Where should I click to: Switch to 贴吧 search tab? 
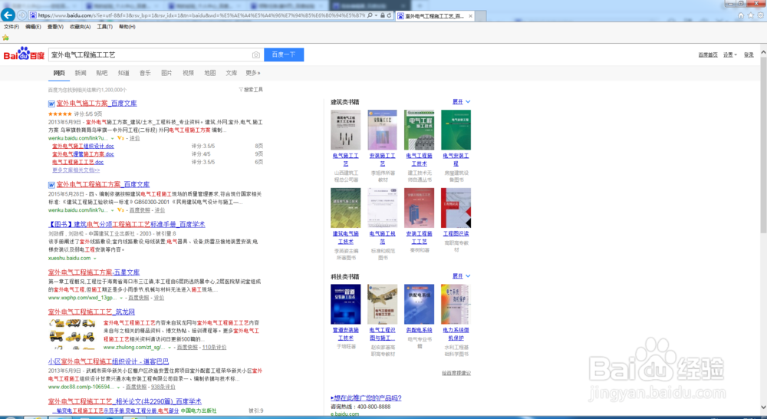[x=102, y=73]
